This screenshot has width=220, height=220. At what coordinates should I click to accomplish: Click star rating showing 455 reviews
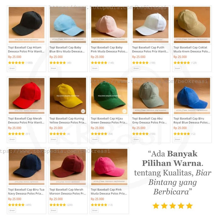(x=16, y=205)
